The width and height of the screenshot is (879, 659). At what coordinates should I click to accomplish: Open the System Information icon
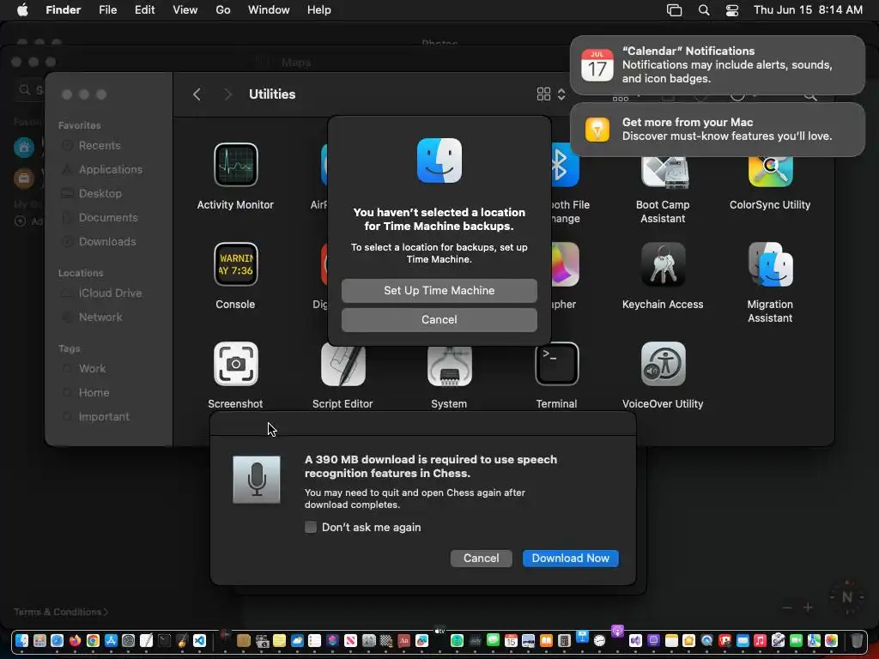[449, 366]
